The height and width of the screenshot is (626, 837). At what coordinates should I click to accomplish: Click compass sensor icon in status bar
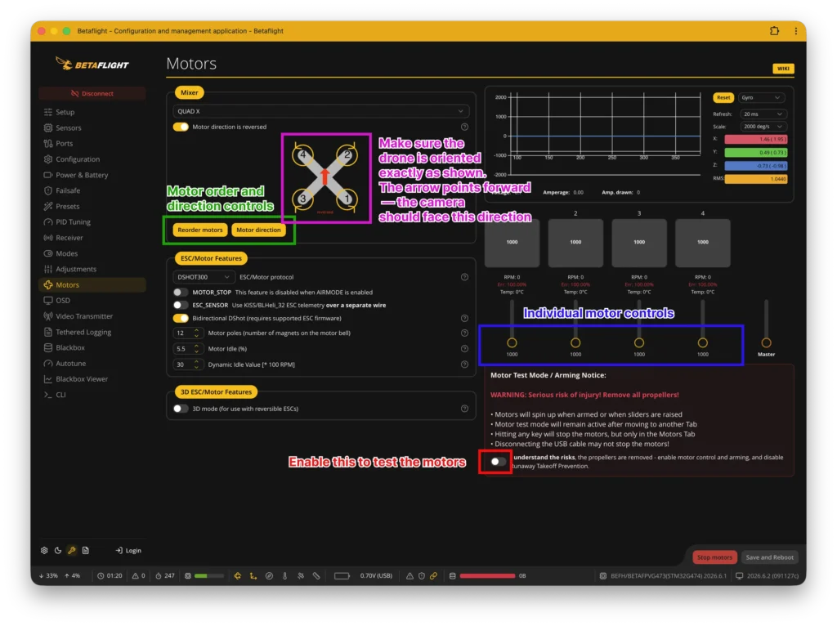pyautogui.click(x=269, y=576)
